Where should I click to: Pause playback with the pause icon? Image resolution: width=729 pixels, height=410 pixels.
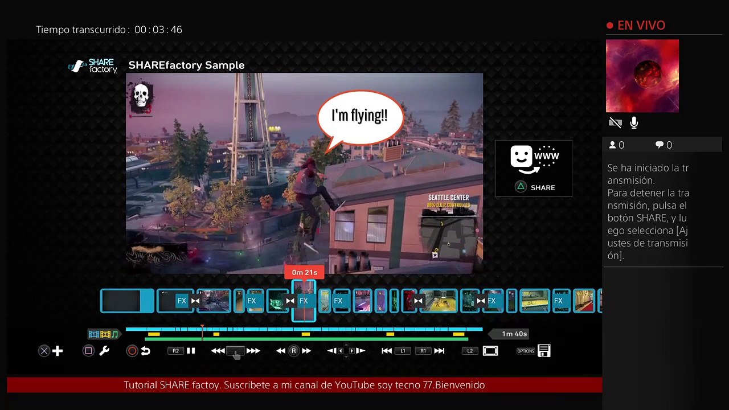tap(191, 351)
